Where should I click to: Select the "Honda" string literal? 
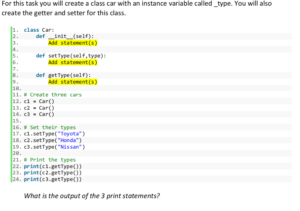pos(68,140)
